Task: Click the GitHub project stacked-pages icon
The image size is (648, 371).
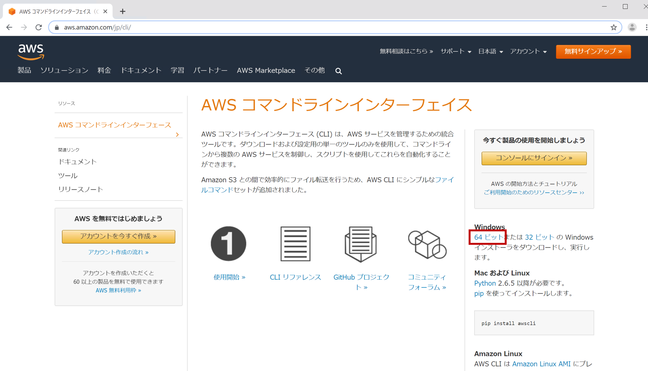Action: click(x=361, y=244)
